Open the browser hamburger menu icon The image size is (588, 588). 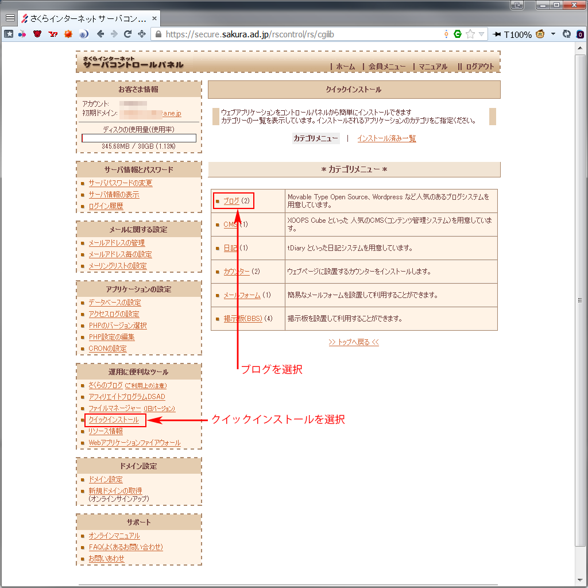click(x=10, y=18)
